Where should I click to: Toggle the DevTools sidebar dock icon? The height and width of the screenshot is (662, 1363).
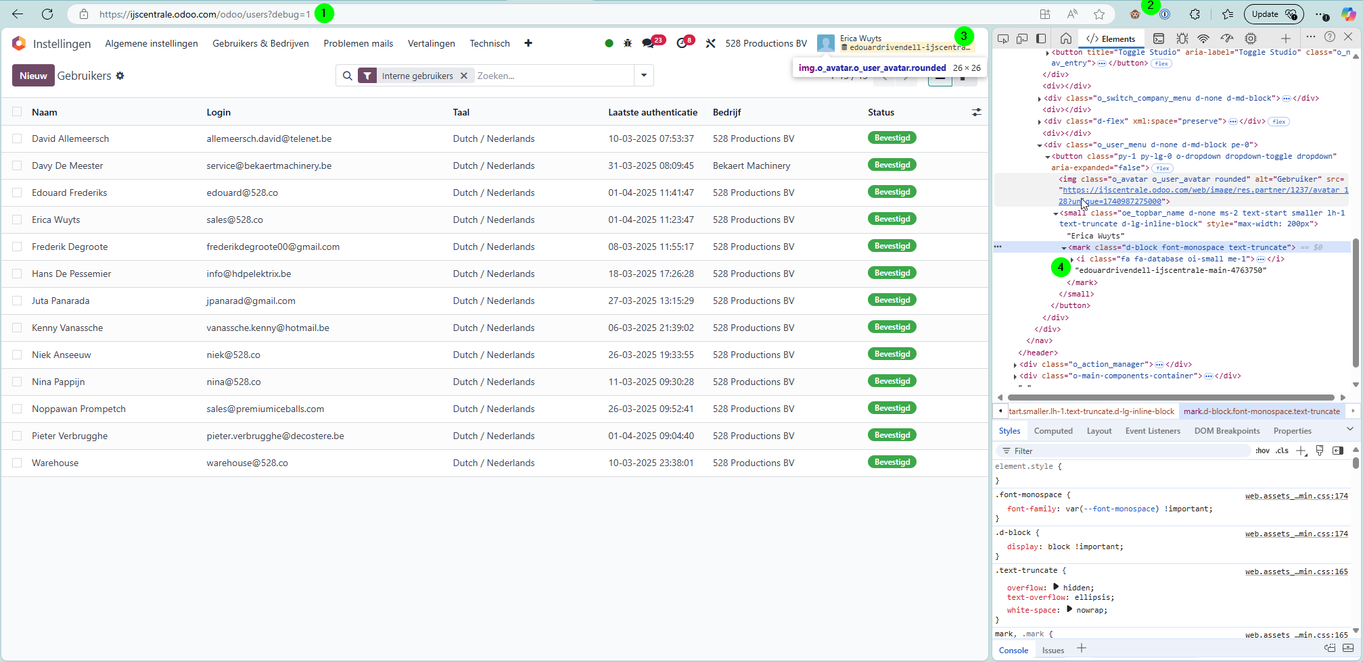click(1041, 39)
